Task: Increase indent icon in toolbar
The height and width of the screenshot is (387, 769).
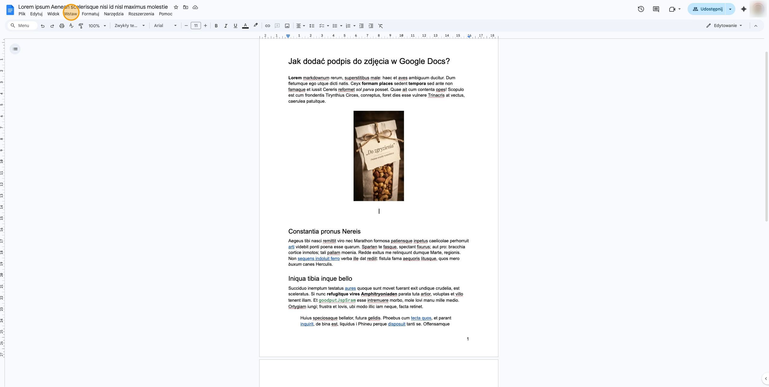Action: coord(371,26)
